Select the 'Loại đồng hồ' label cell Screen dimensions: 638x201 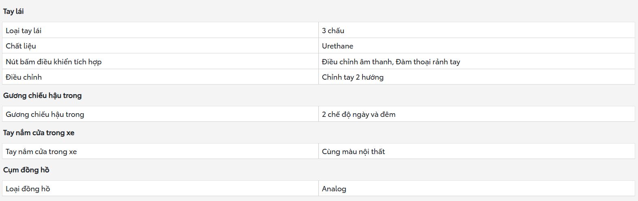(160, 188)
